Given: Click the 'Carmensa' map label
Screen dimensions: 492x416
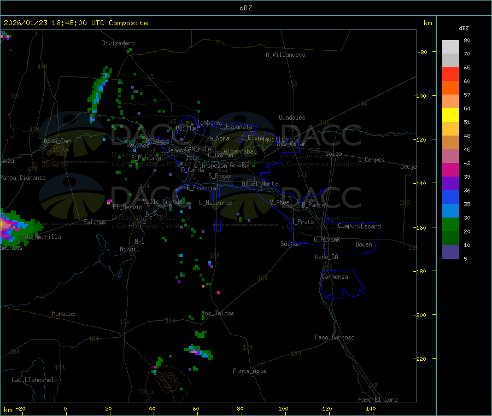Looking at the screenshot, I should point(335,277).
